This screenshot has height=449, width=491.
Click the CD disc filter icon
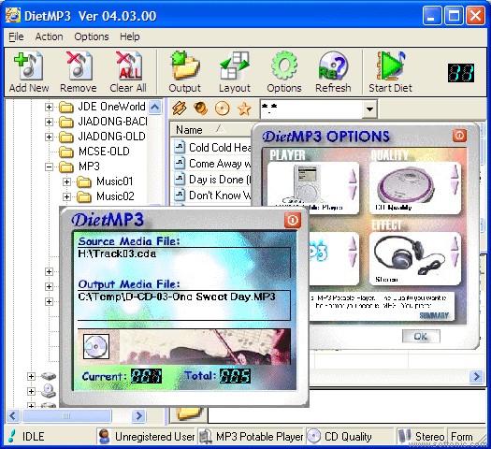tap(223, 109)
